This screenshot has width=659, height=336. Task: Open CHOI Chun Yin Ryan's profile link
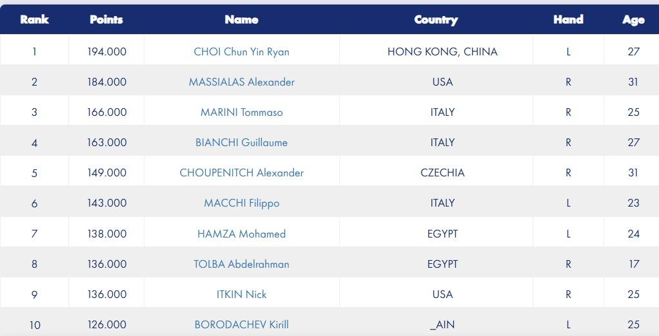click(241, 51)
